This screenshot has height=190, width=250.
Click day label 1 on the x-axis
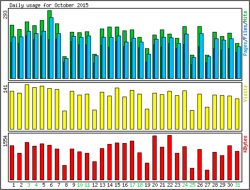tap(14, 185)
